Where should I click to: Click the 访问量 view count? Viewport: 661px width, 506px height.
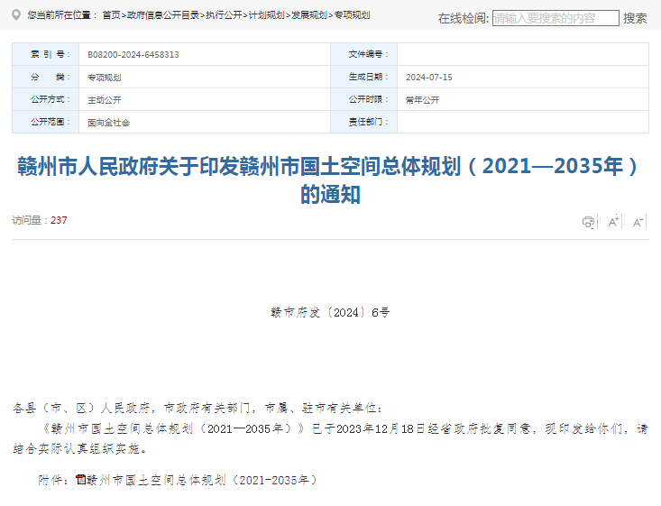click(x=40, y=220)
